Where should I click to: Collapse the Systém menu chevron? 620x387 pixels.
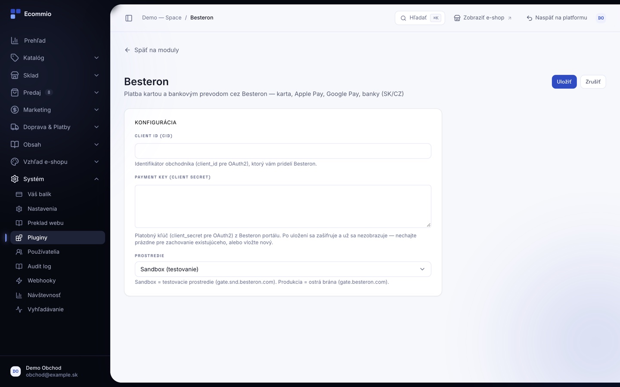(x=96, y=179)
